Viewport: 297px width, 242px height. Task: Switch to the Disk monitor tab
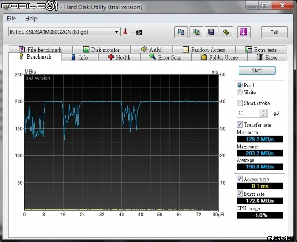(102, 50)
